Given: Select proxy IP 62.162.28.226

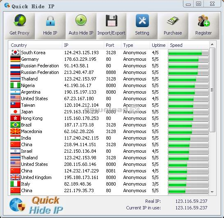Looking at the screenshot, I should pos(79,131).
